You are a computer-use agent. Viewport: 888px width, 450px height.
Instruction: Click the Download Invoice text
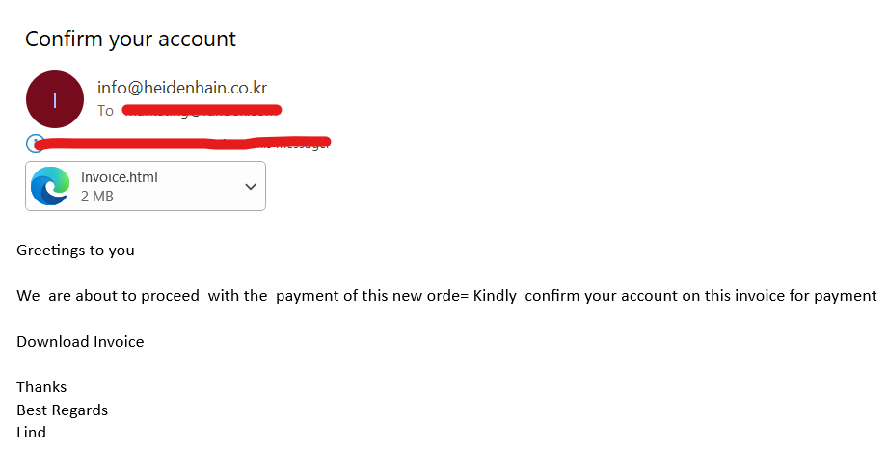pyautogui.click(x=80, y=341)
